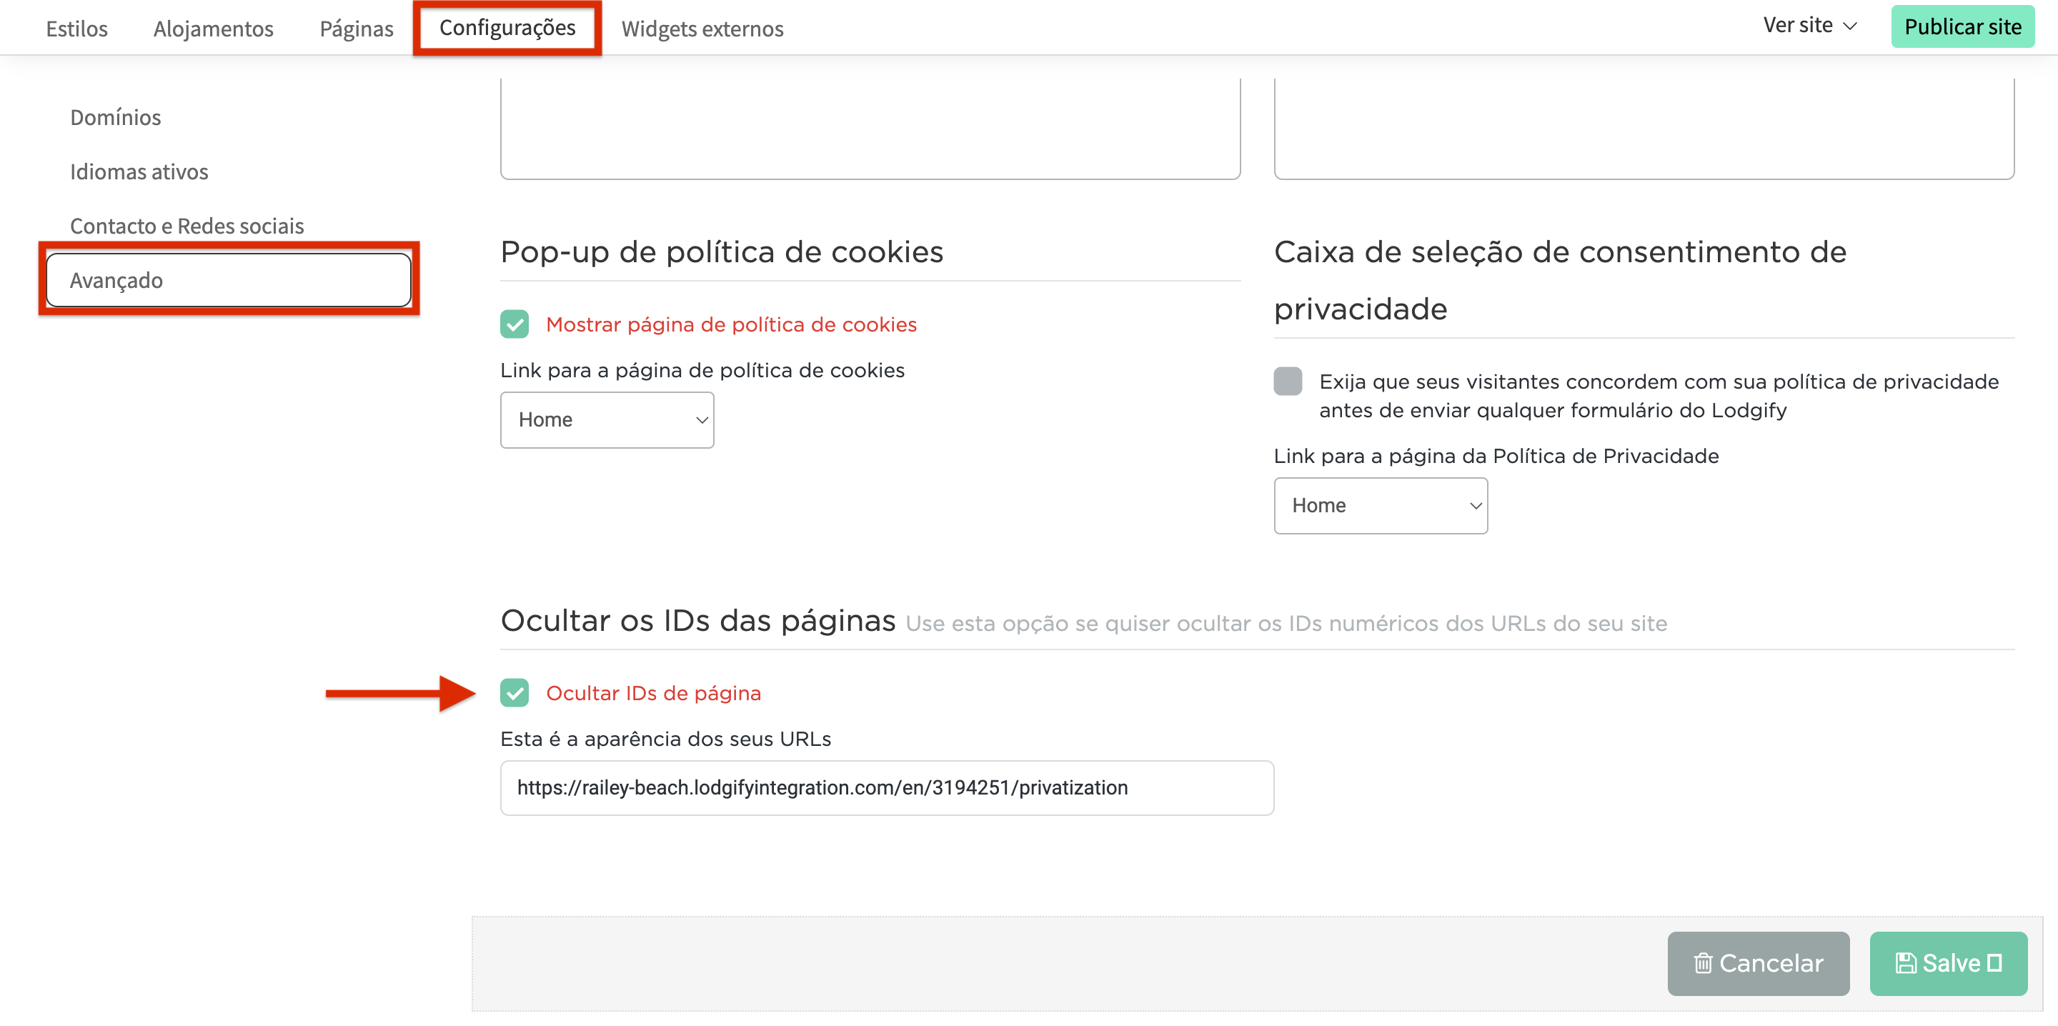
Task: Click the floppy disk icon on the Salve button
Action: point(1908,964)
